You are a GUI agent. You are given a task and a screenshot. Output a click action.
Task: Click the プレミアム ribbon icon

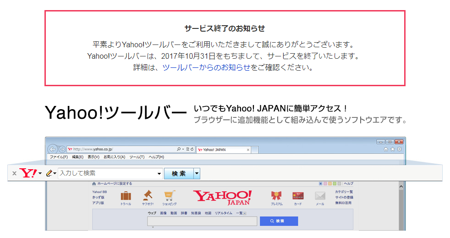[276, 196]
